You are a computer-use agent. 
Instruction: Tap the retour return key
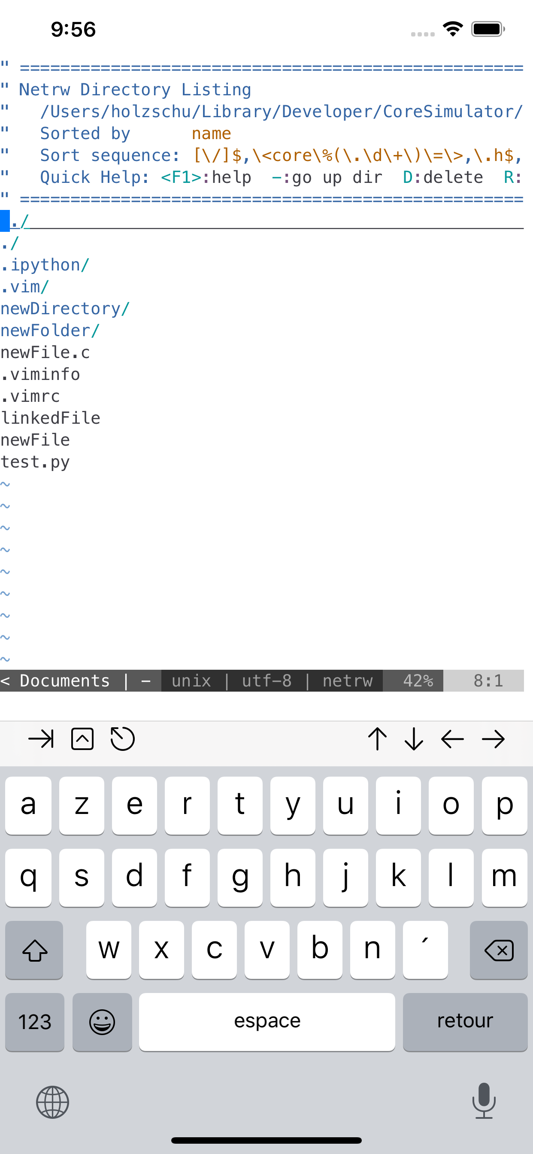tap(465, 1022)
